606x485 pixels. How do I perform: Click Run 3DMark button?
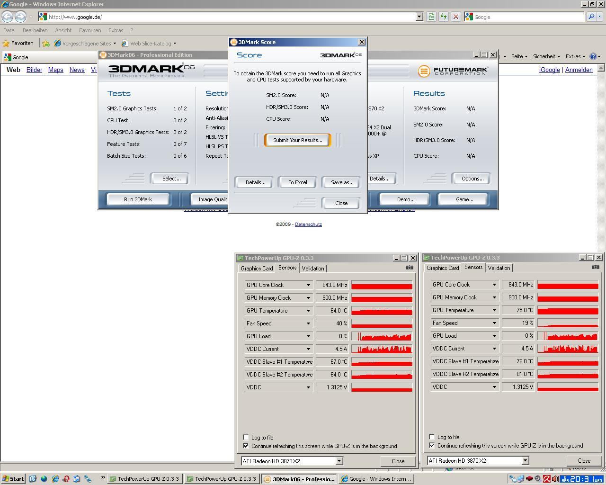[x=138, y=199]
